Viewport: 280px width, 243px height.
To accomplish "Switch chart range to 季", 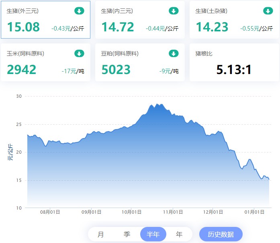I will (127, 234).
